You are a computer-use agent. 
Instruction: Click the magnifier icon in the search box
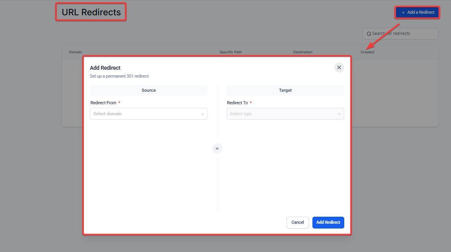click(x=369, y=34)
